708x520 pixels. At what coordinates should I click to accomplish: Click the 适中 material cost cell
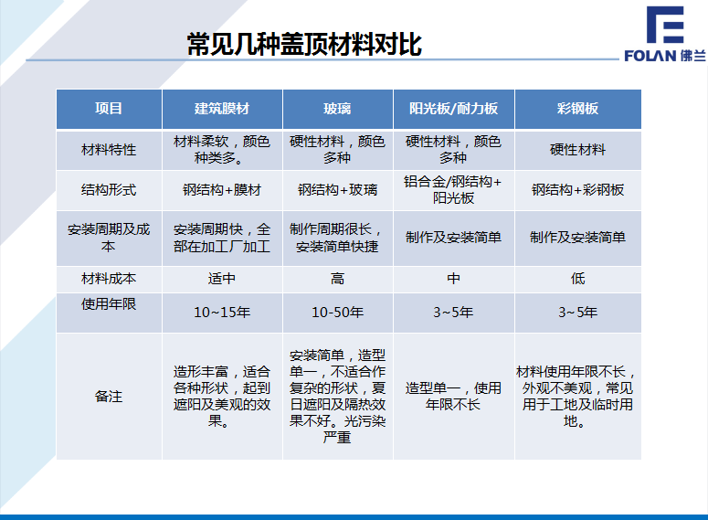coord(222,279)
